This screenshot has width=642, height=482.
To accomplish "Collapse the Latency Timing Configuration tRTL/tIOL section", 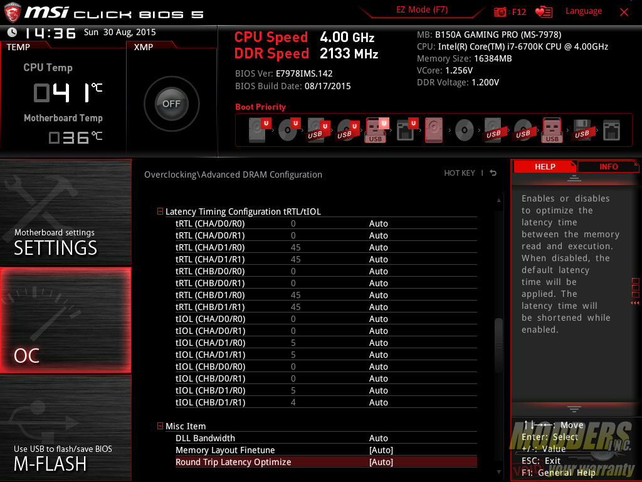I will pyautogui.click(x=160, y=211).
